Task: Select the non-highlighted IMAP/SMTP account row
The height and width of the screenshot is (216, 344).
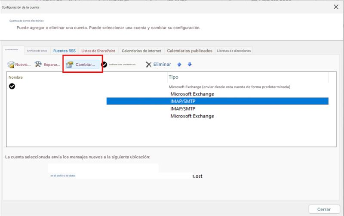Action: 183,109
